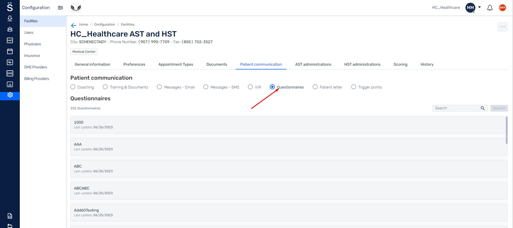513x228 pixels.
Task: Click the Configuration gear icon in sidebar
Action: (x=10, y=95)
